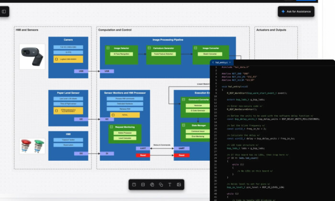Image resolution: width=335 pixels, height=201 pixels.
Task: Click the Caricature Generator block
Action: (164, 55)
